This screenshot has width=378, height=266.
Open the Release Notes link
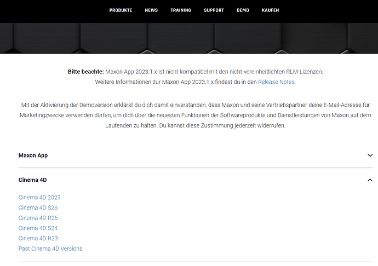[277, 82]
